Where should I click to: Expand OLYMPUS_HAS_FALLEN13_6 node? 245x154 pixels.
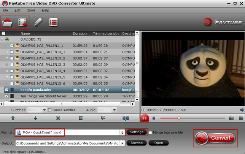7,83
